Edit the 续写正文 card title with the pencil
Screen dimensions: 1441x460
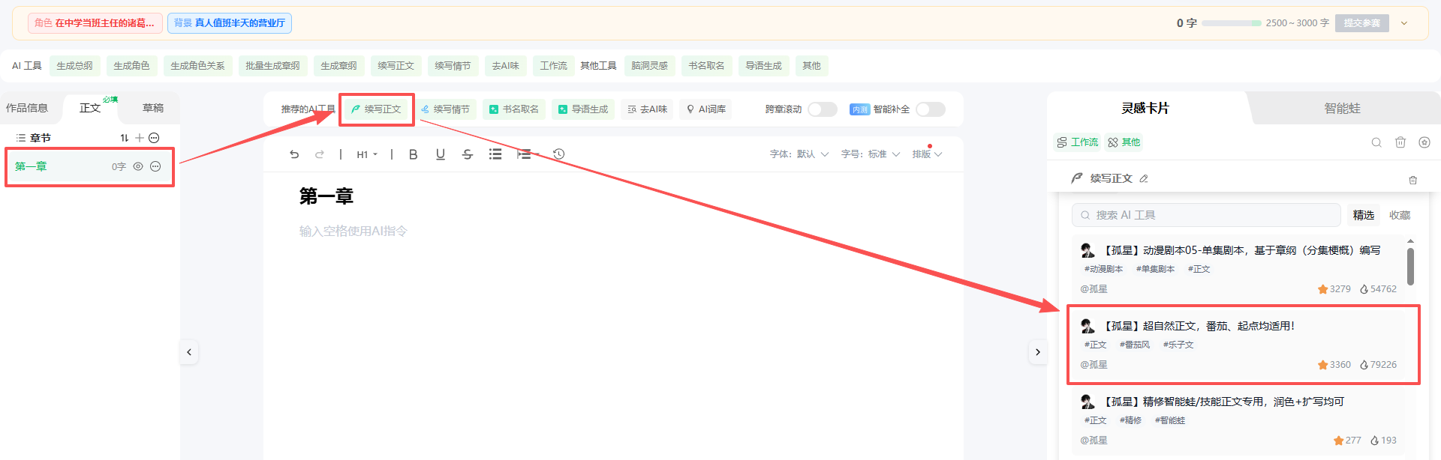coord(1144,178)
